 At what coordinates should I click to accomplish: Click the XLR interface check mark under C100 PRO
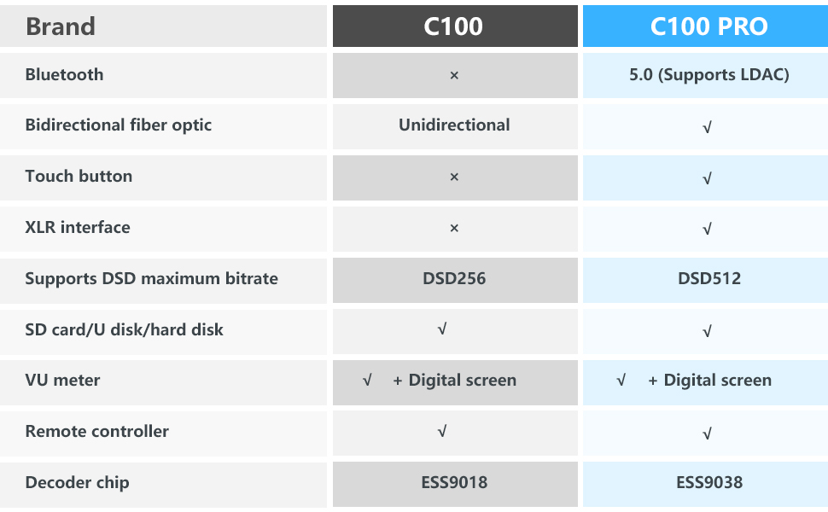(x=707, y=229)
